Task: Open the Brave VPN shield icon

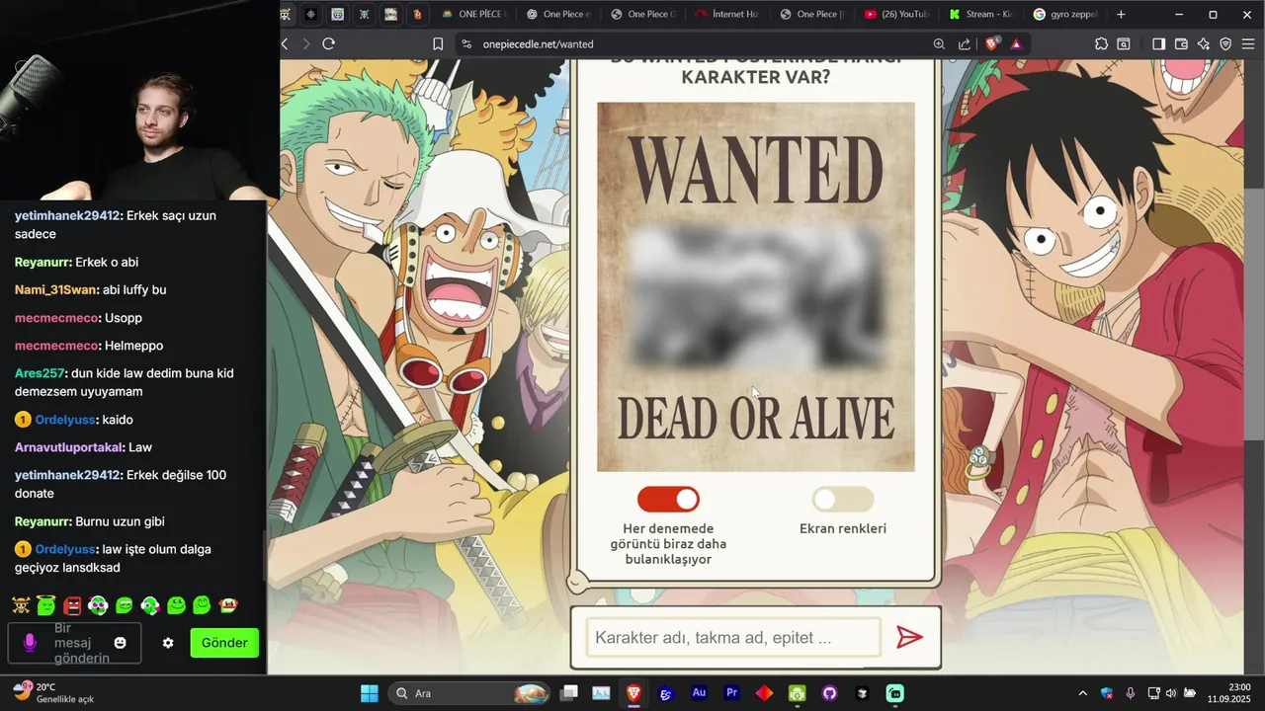Action: point(1225,43)
